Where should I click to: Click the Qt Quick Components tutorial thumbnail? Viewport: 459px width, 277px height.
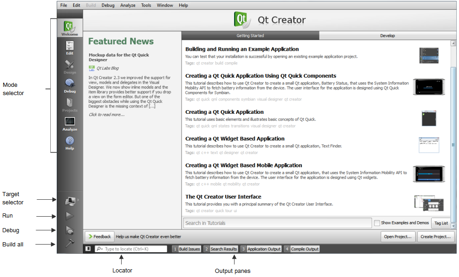[429, 87]
